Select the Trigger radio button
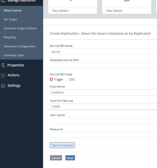Viewport: 157px width, 168px height. pos(51,79)
